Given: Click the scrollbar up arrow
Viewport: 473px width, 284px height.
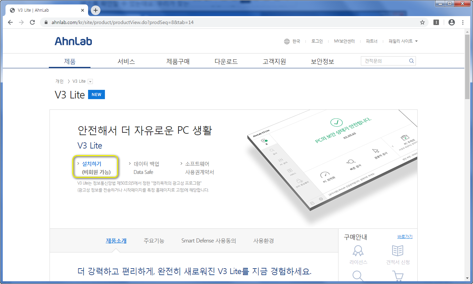Looking at the screenshot, I should [x=467, y=32].
